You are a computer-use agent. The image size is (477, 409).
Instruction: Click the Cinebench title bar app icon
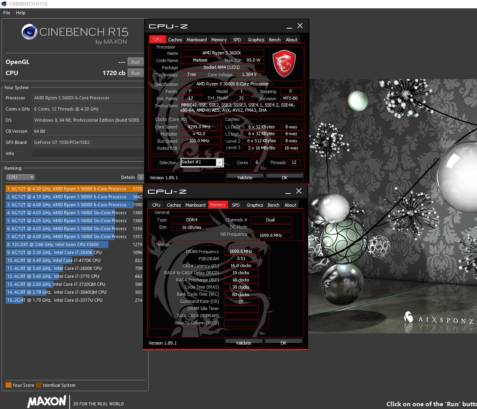4,4
